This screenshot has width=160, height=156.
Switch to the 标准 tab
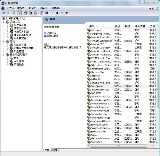(55, 150)
